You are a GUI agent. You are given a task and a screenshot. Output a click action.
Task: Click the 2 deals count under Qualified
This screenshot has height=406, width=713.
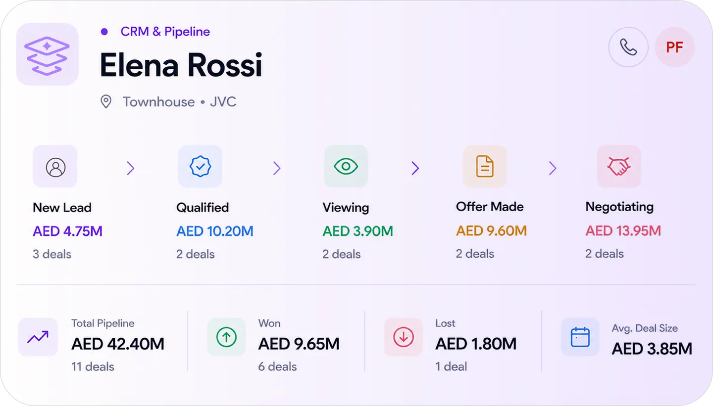pos(196,254)
